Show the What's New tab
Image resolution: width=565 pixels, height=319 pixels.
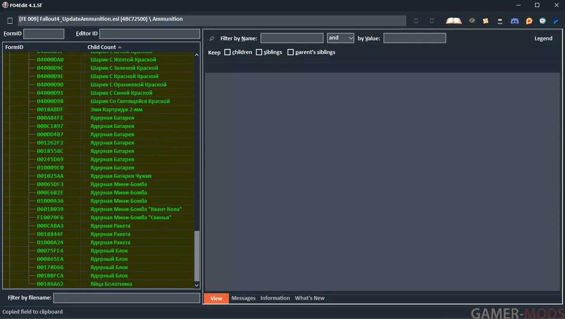tap(310, 298)
